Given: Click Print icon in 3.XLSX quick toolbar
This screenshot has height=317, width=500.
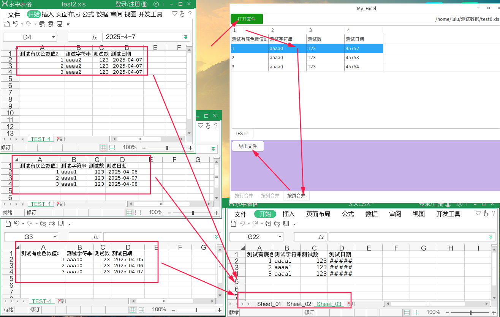Looking at the screenshot, I should [278, 224].
